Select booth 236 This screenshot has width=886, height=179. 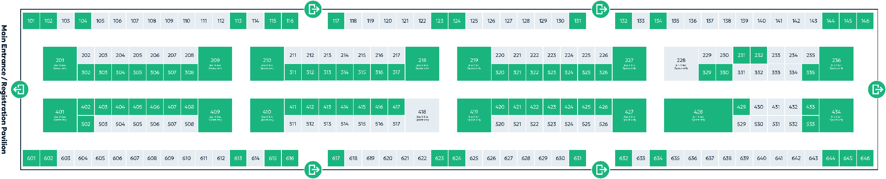836,64
